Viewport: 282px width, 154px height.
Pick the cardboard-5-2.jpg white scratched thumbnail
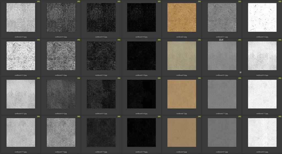coord(262,17)
